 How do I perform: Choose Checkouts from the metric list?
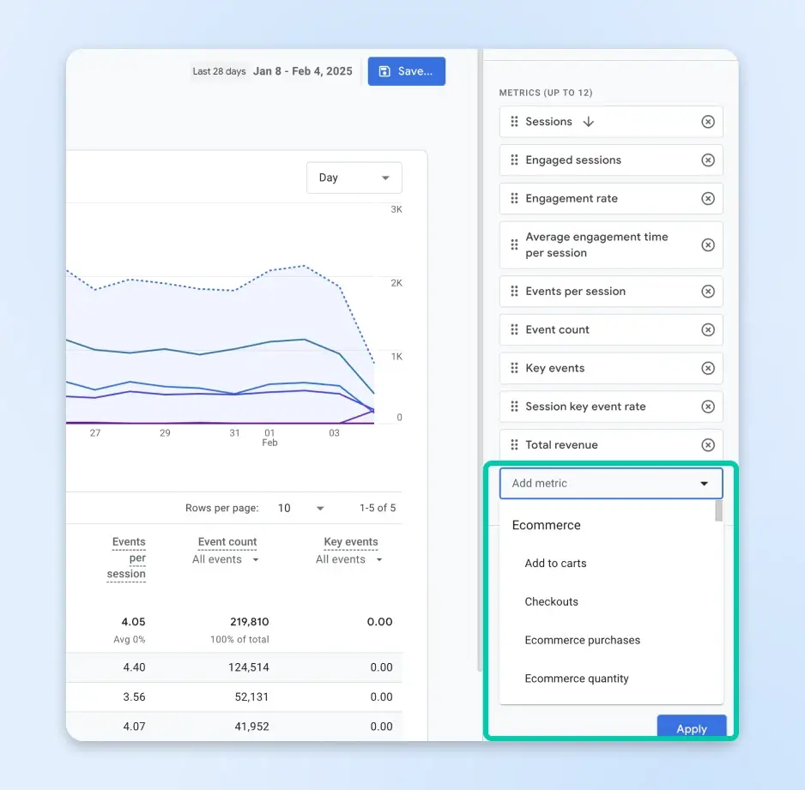click(x=551, y=602)
